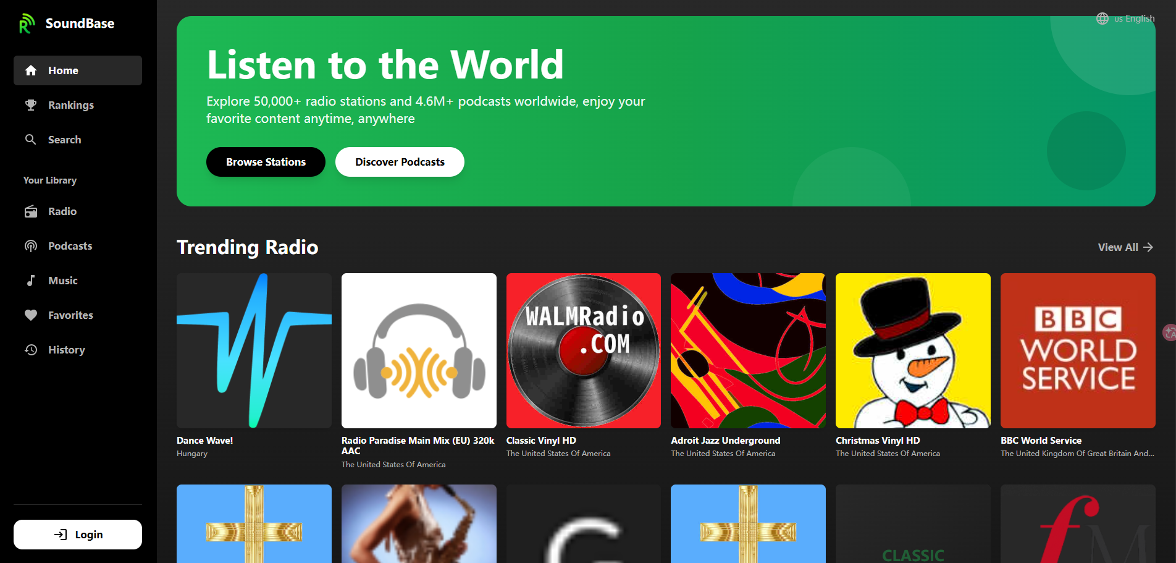
Task: Play the Christmas Vinyl HD station
Action: point(912,350)
